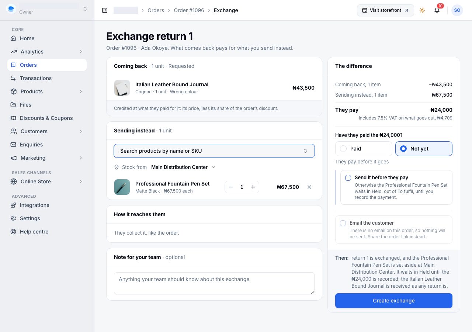Click the store logo icon in sidebar

click(x=11, y=9)
